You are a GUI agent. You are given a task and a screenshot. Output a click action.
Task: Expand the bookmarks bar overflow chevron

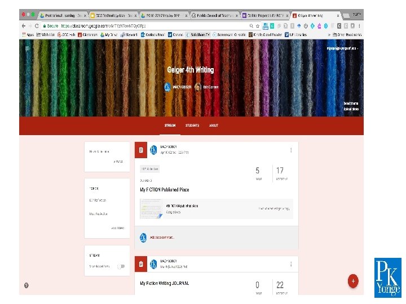click(329, 35)
